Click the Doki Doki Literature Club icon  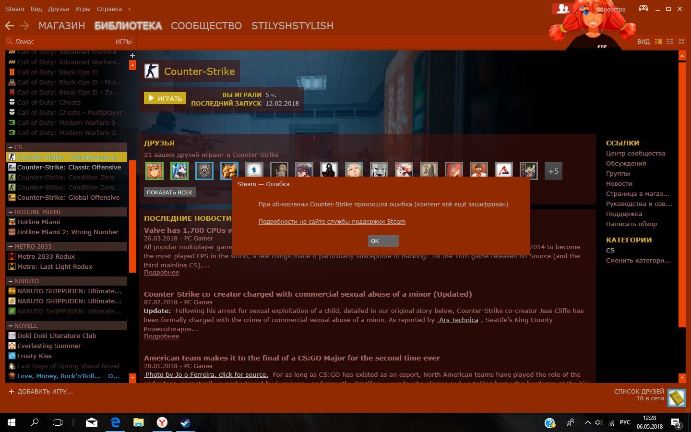(x=12, y=336)
